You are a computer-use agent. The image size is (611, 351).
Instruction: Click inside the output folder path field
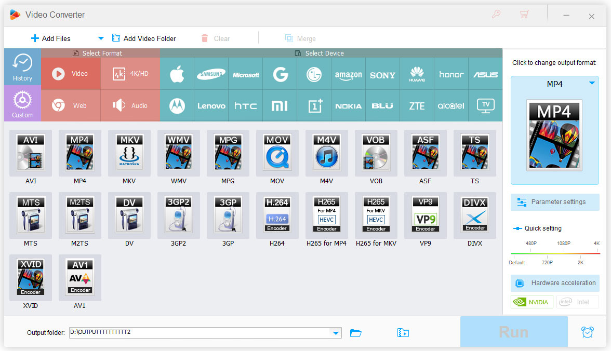(x=197, y=333)
